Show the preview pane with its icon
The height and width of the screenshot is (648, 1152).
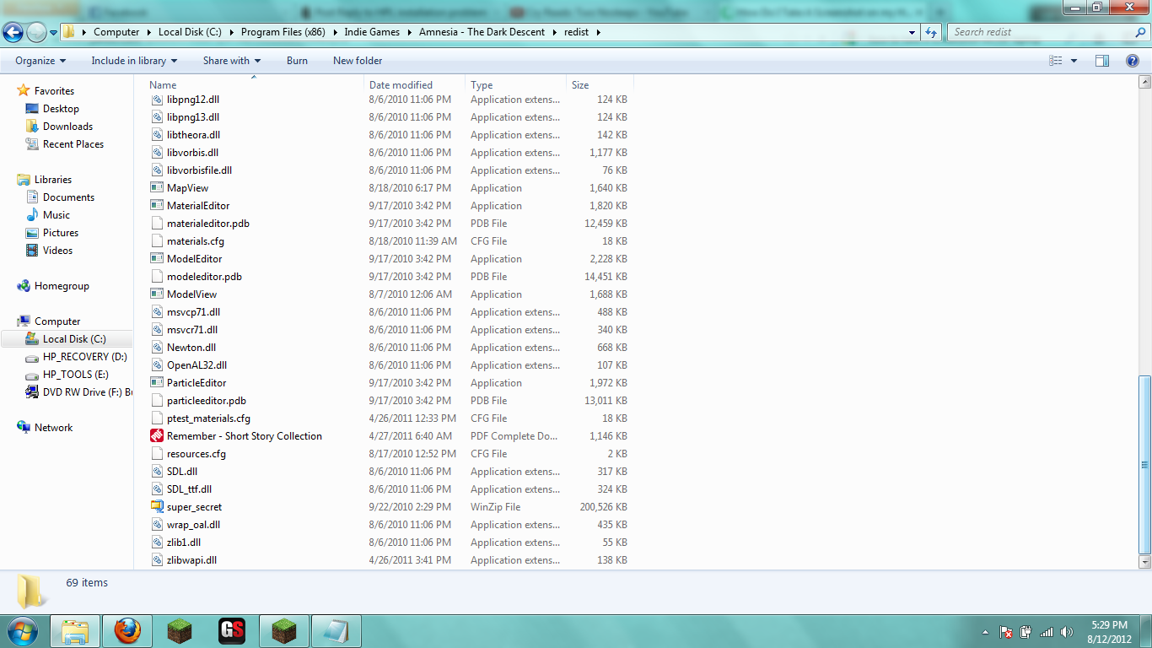tap(1101, 61)
